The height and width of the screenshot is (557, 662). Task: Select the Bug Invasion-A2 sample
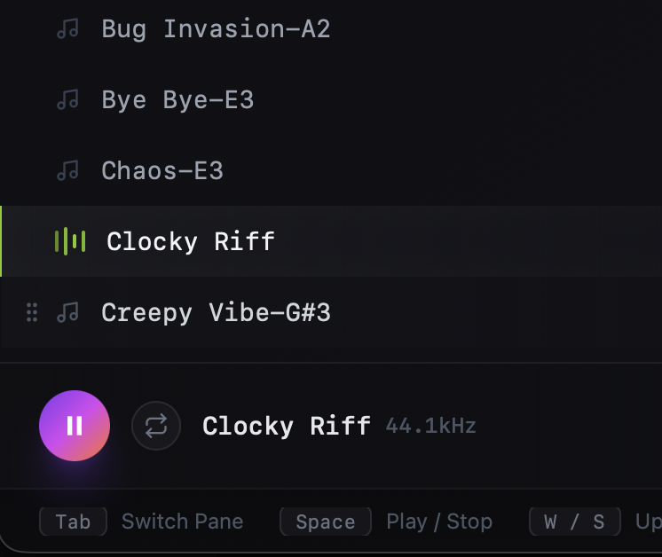coord(216,29)
